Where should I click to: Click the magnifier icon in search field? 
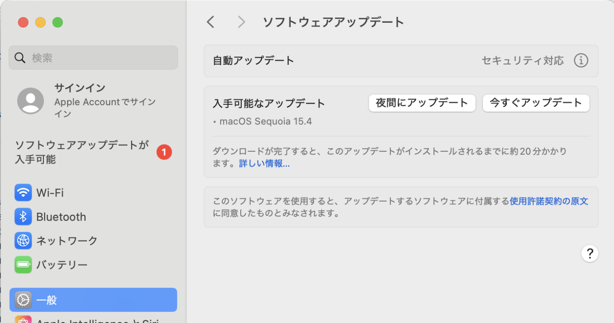[x=20, y=58]
